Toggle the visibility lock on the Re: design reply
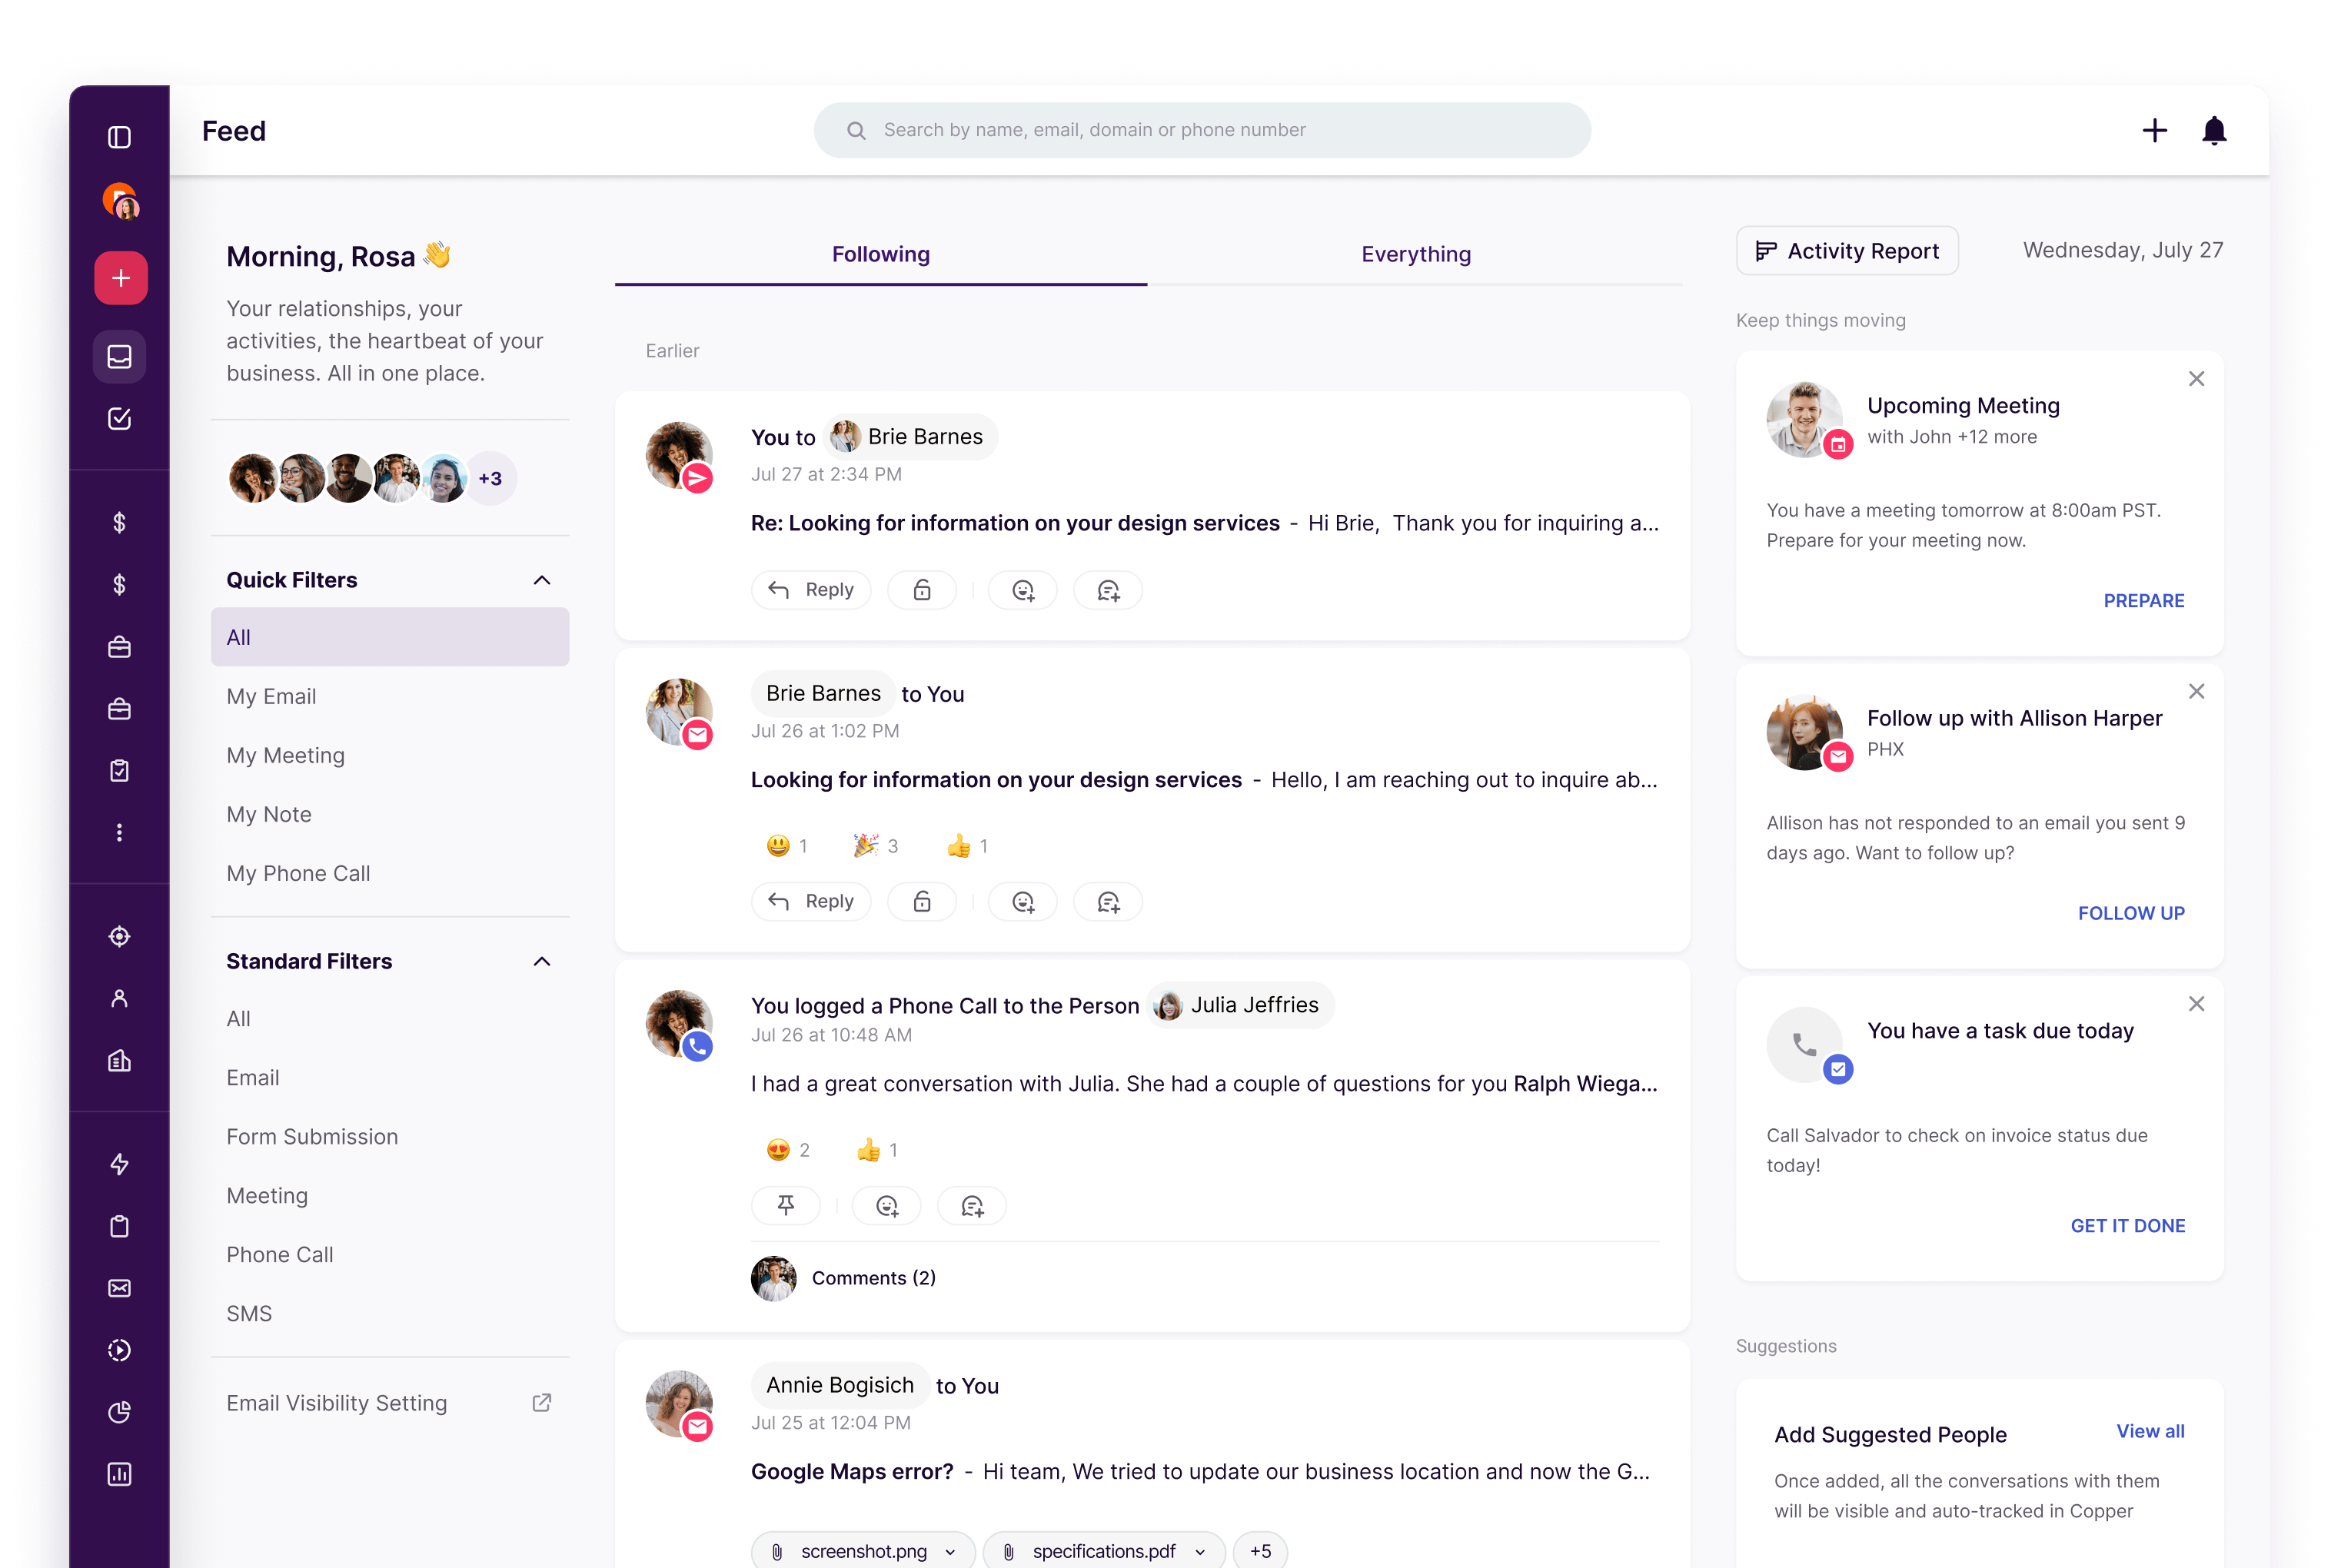 (x=922, y=590)
